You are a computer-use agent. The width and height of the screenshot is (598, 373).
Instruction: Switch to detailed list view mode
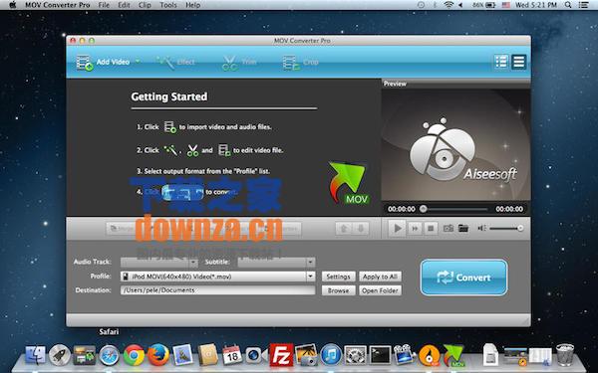pos(501,62)
